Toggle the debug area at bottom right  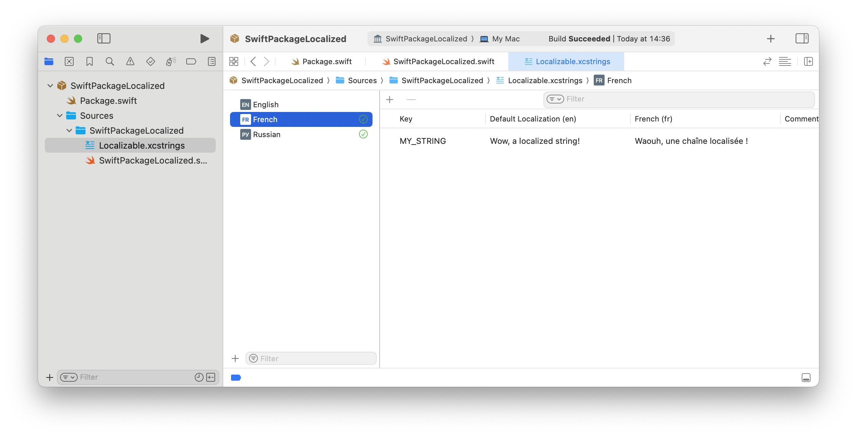point(806,378)
